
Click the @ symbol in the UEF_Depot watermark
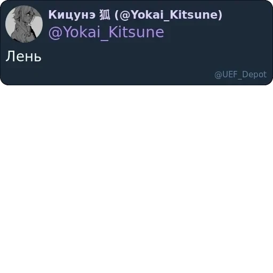pyautogui.click(x=218, y=75)
